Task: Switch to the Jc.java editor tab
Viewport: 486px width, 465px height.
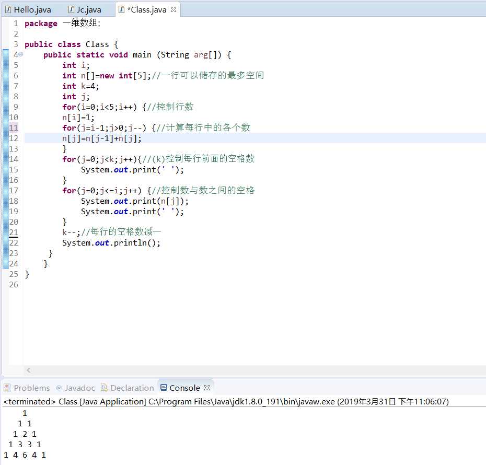Action: click(x=85, y=9)
